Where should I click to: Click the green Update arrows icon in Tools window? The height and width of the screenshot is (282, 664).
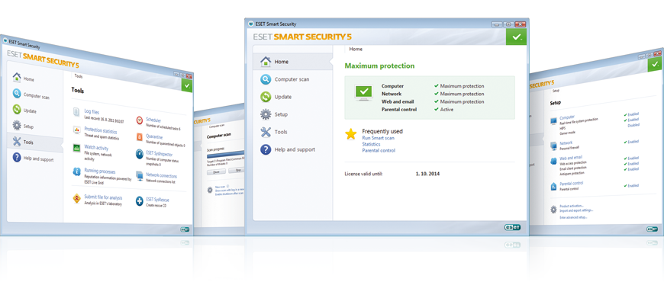point(17,109)
